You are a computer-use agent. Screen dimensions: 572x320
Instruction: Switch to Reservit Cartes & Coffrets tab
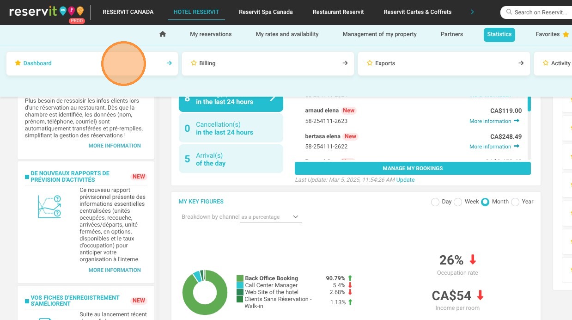coord(418,12)
